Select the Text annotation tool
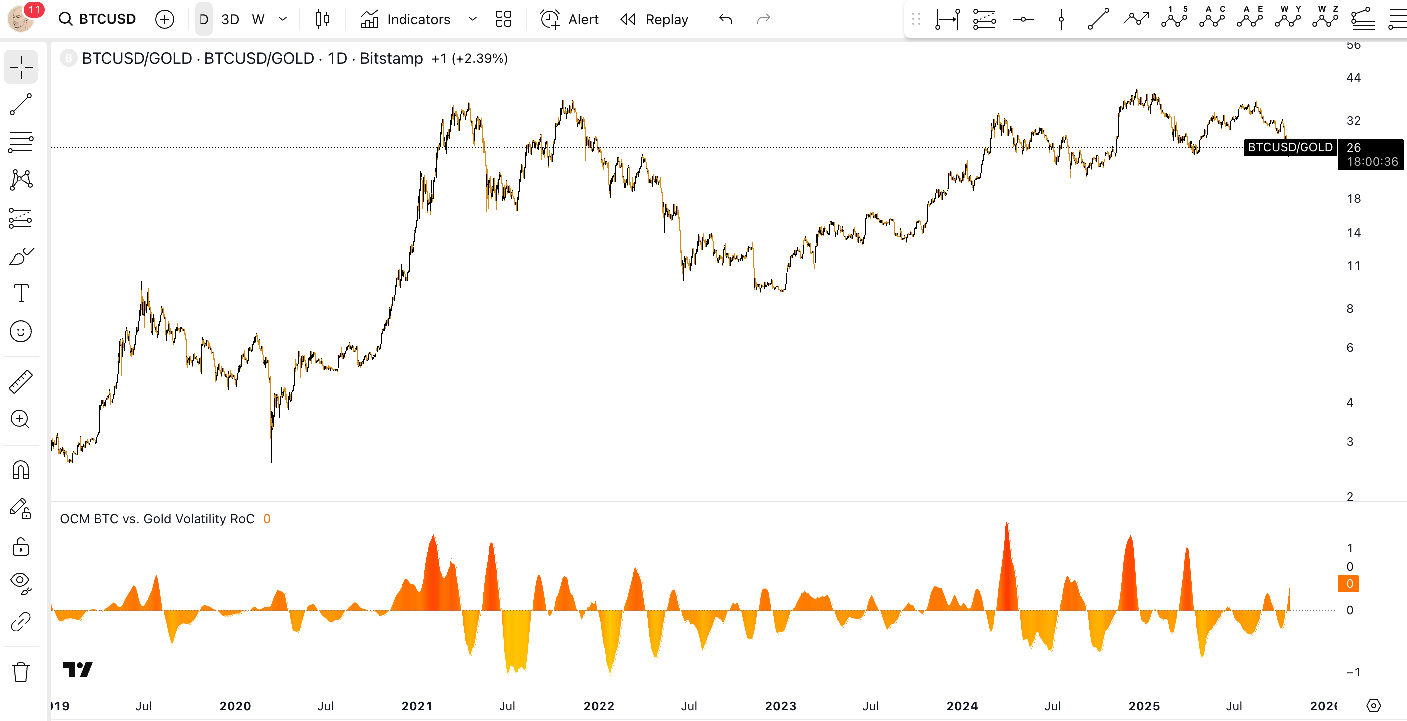 [x=21, y=294]
